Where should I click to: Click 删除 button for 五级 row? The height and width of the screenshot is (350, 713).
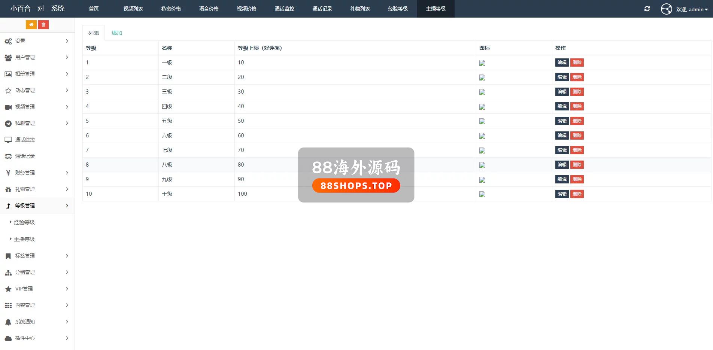point(577,121)
